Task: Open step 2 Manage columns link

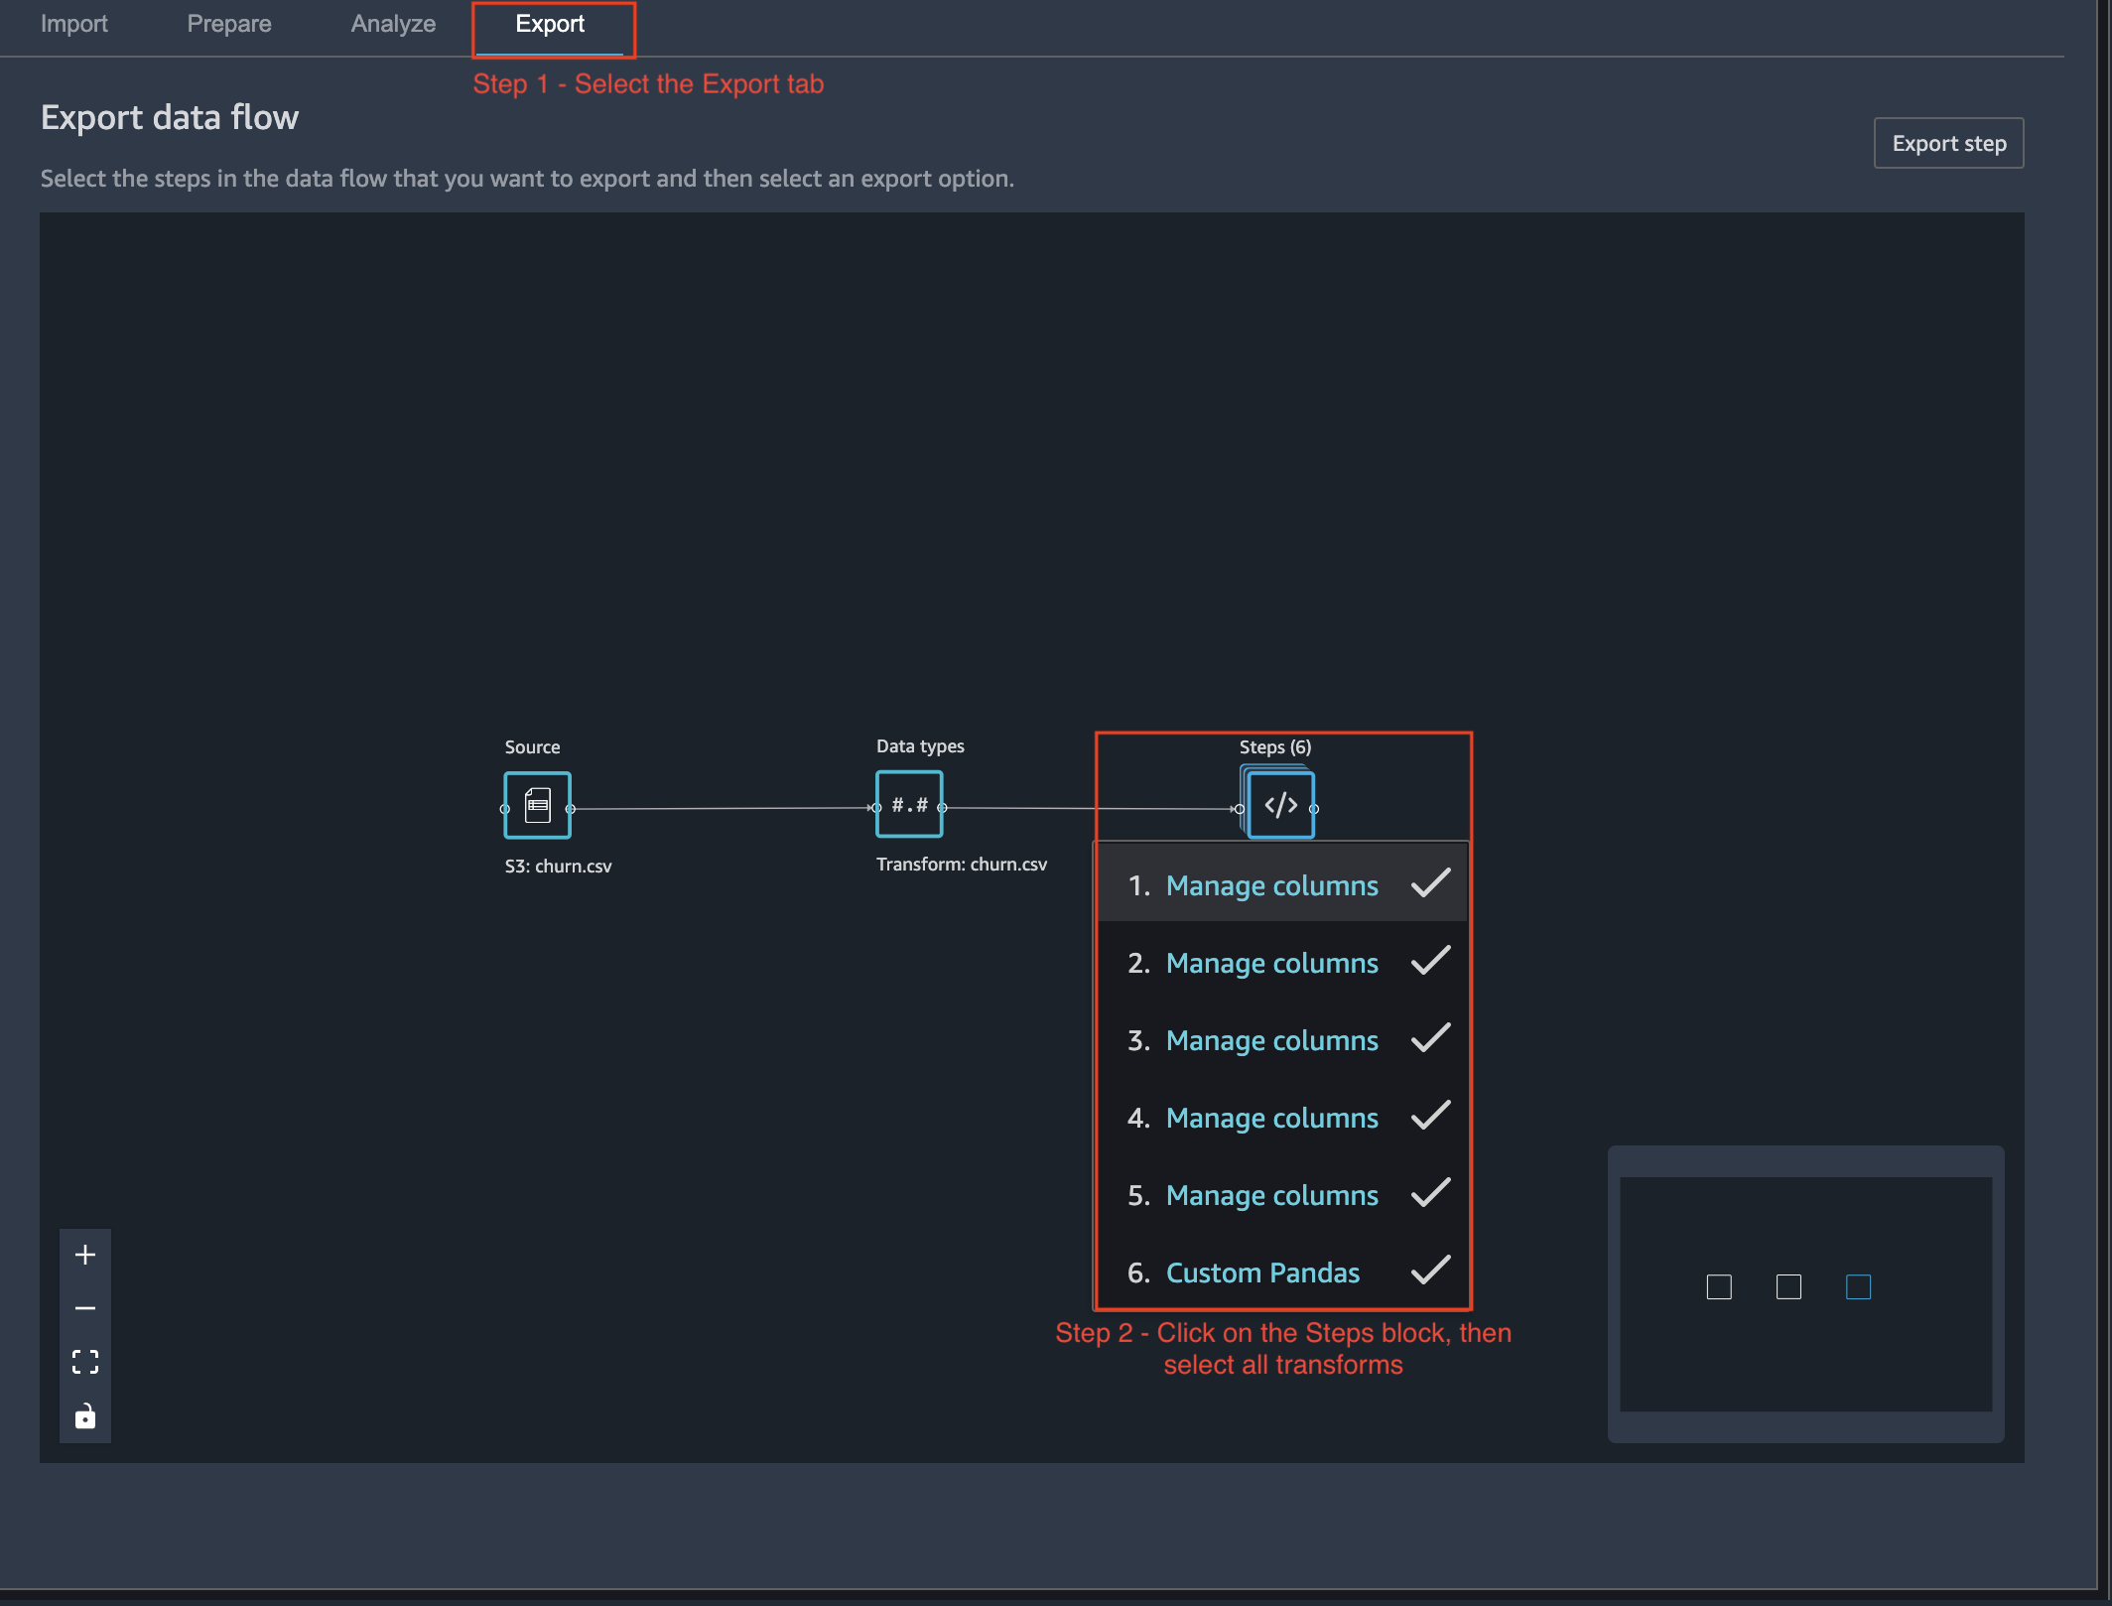Action: pyautogui.click(x=1271, y=963)
